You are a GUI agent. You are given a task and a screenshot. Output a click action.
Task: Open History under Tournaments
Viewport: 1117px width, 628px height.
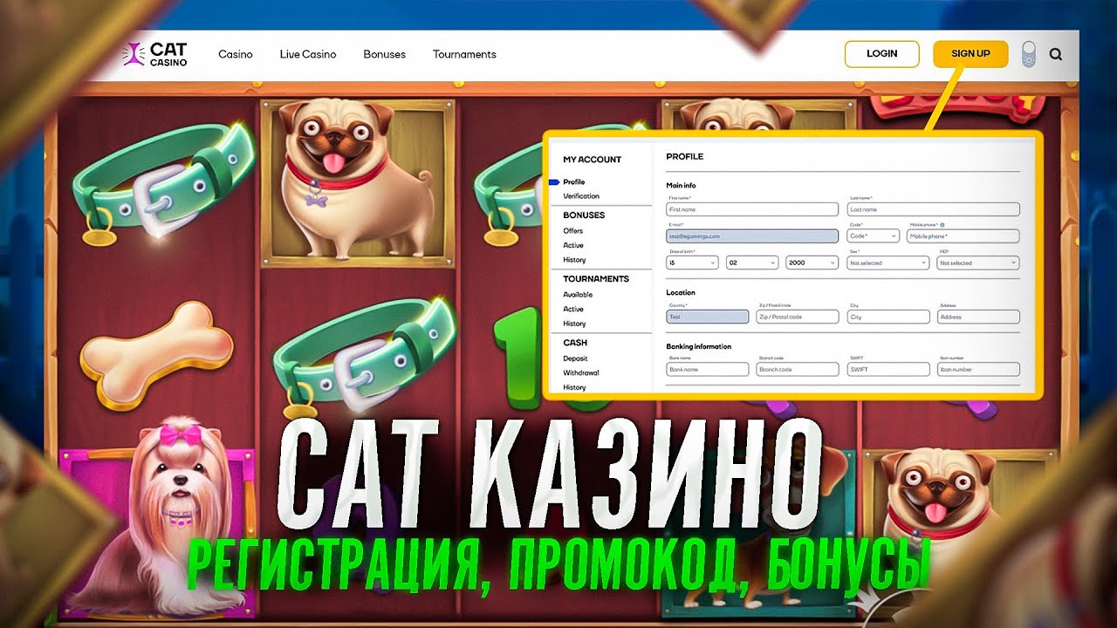574,324
